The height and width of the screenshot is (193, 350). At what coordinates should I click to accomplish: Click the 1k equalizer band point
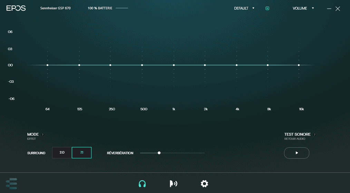pos(174,65)
